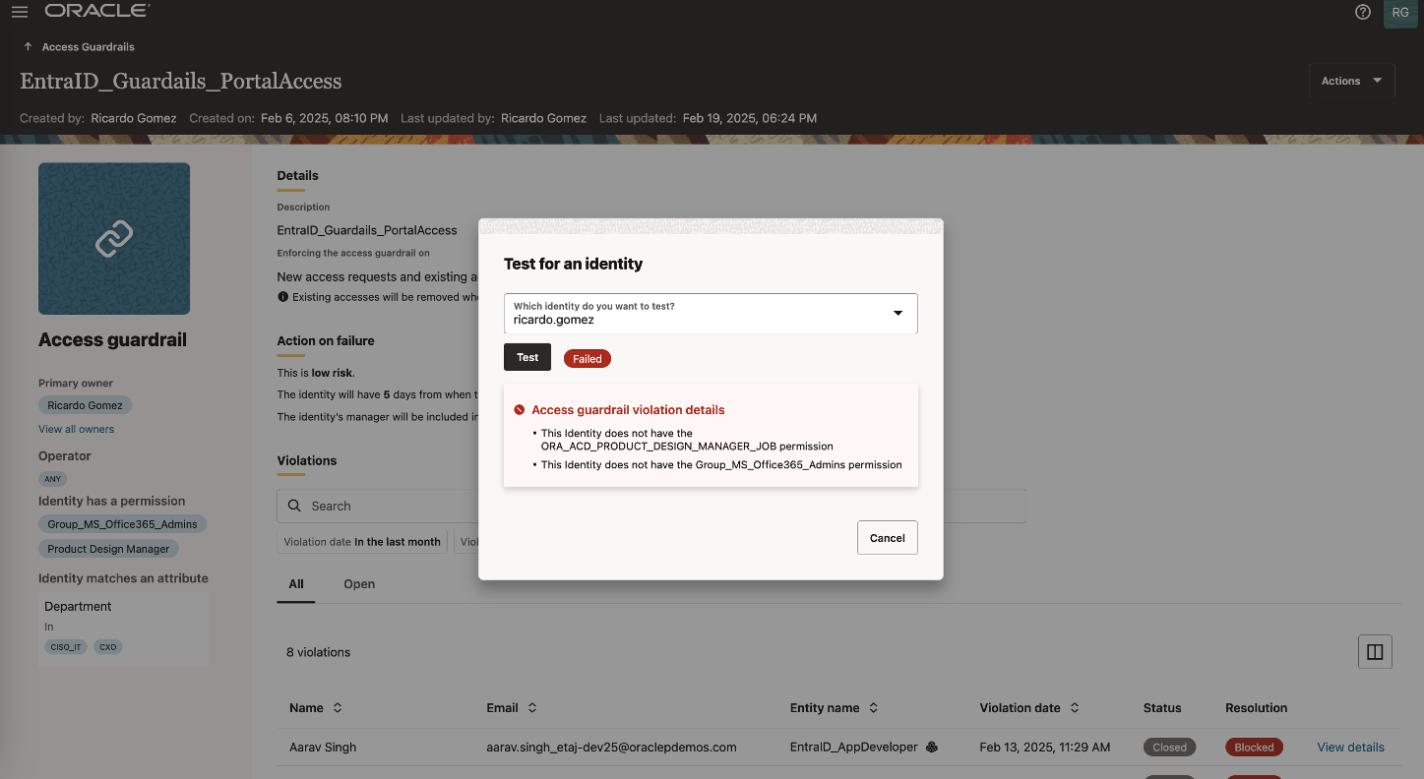Click the Access guardrail violation details heading

(628, 410)
